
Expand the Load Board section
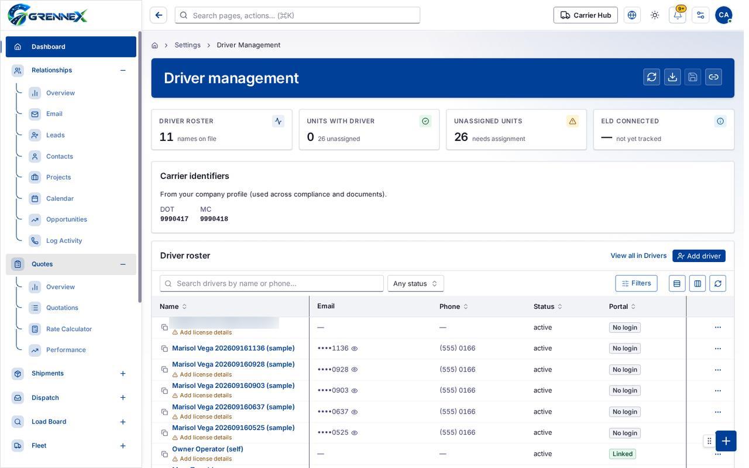pos(123,422)
